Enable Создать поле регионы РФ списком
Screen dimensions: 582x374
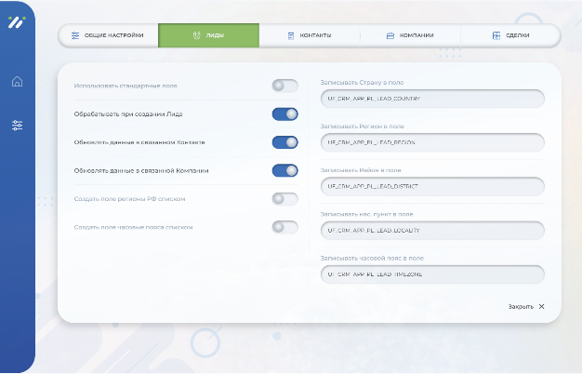(x=284, y=198)
